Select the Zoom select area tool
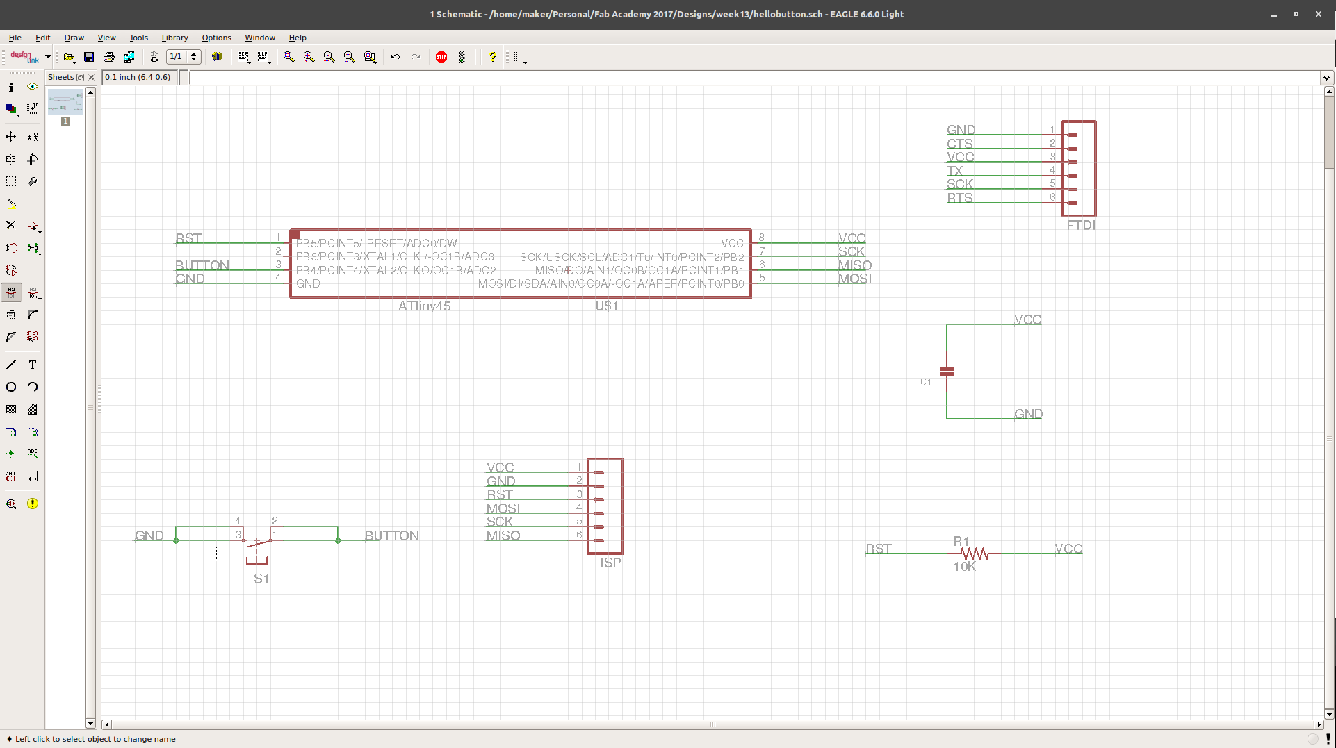The height and width of the screenshot is (748, 1336). pyautogui.click(x=370, y=57)
